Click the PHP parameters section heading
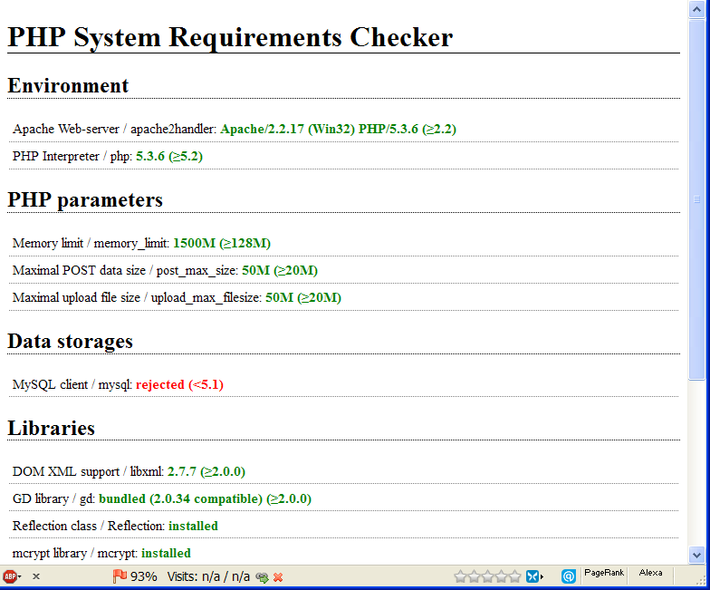Image resolution: width=710 pixels, height=590 pixels. 85,199
